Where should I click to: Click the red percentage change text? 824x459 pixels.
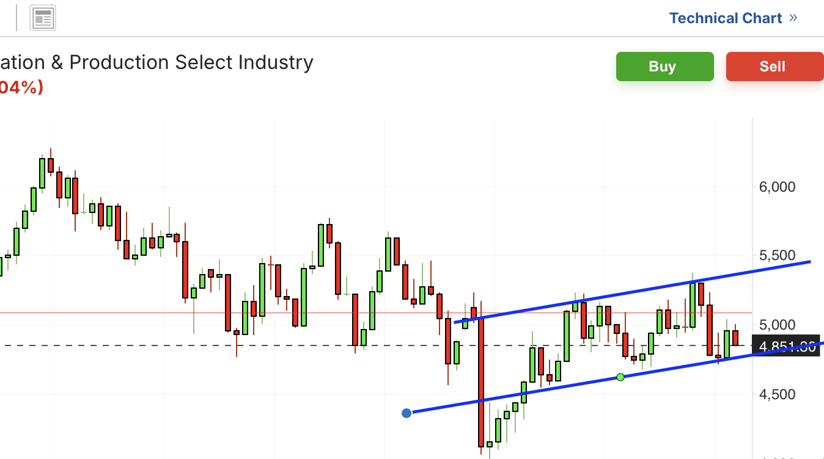point(21,88)
